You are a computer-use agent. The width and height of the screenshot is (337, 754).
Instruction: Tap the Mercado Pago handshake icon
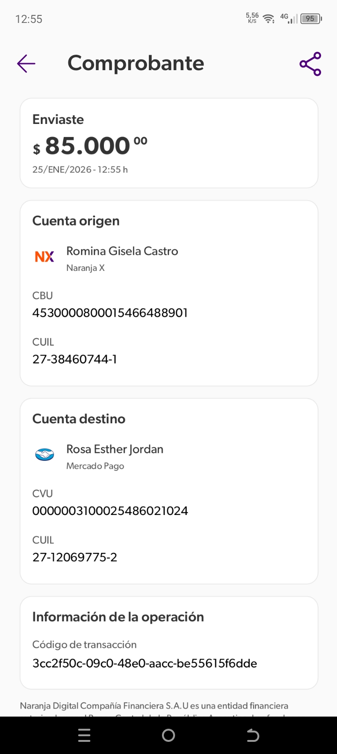pos(44,454)
